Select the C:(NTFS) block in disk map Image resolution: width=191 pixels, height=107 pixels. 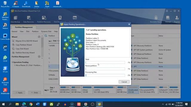(x=104, y=89)
